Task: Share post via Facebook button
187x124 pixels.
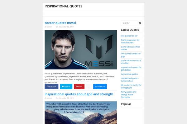Action: [x=51, y=86]
